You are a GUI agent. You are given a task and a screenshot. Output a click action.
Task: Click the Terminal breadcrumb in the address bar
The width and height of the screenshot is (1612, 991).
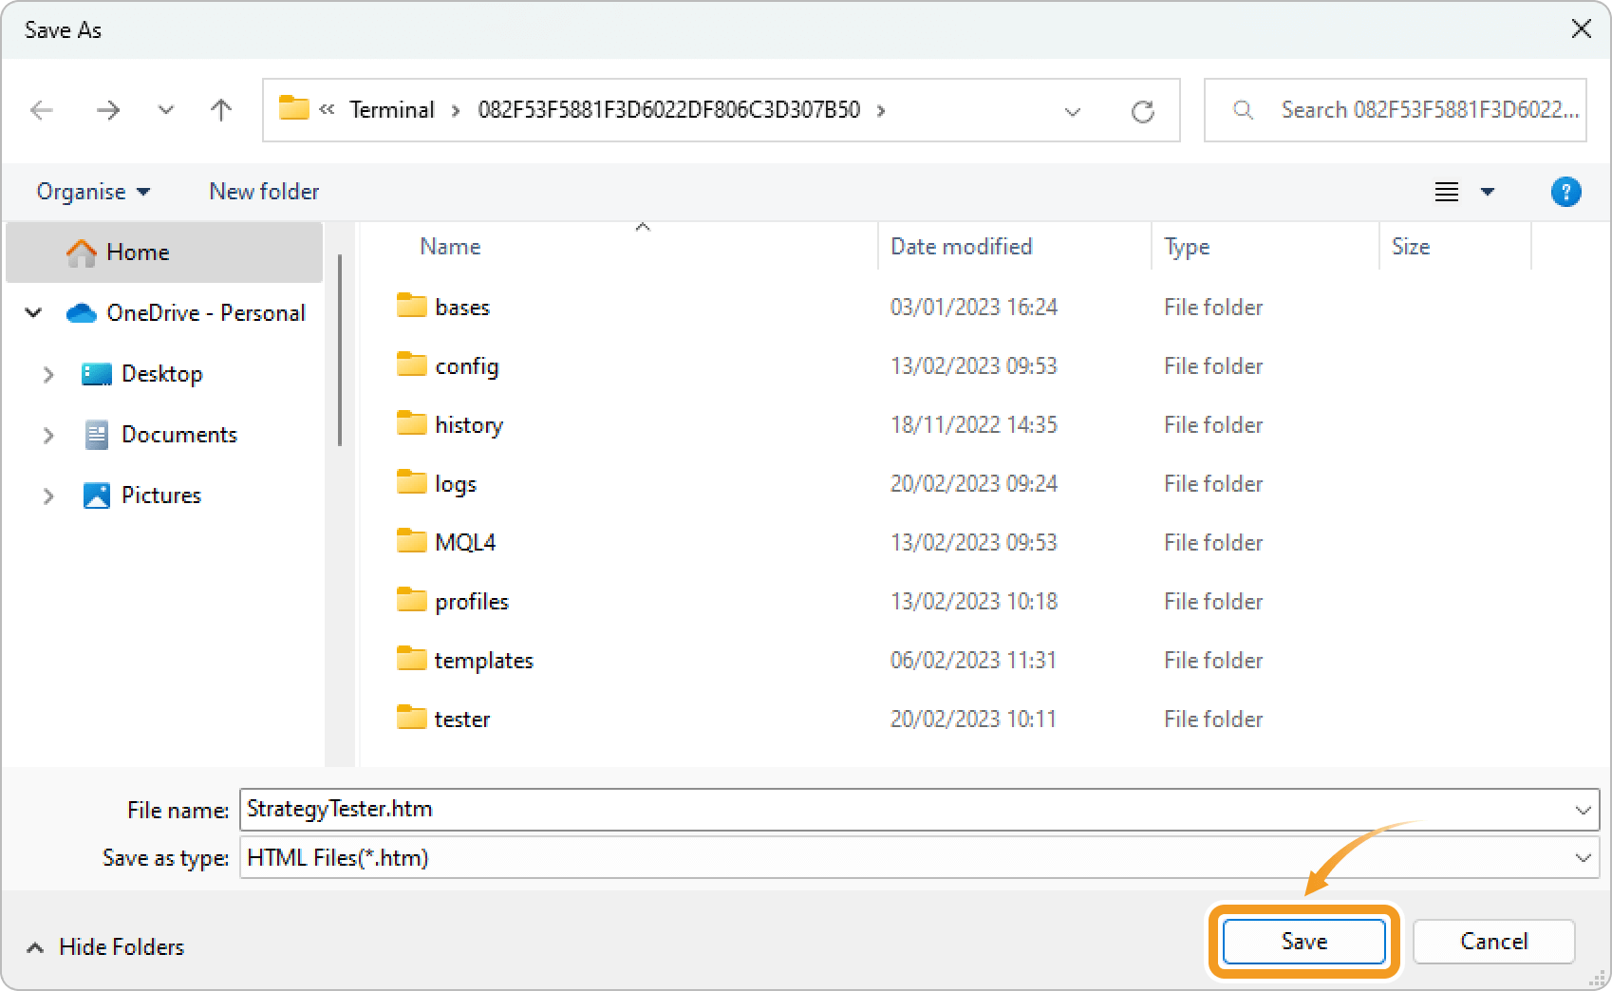pyautogui.click(x=392, y=109)
